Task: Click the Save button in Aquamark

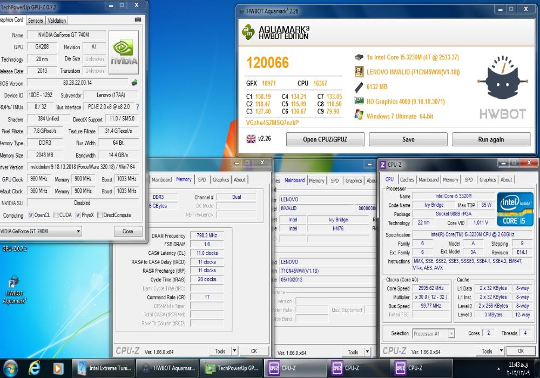Action: 408,139
